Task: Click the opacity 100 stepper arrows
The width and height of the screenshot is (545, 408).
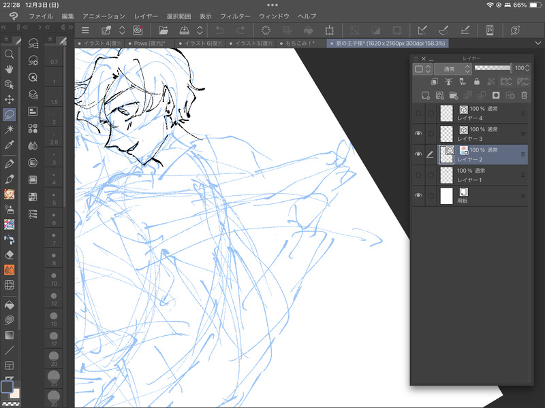Action: click(x=527, y=68)
